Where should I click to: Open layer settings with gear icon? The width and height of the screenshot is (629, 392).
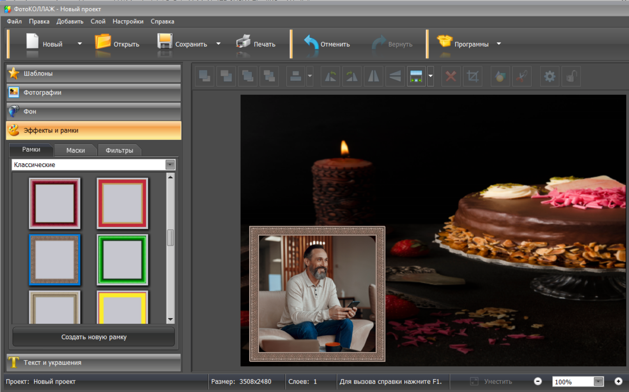[x=549, y=77]
